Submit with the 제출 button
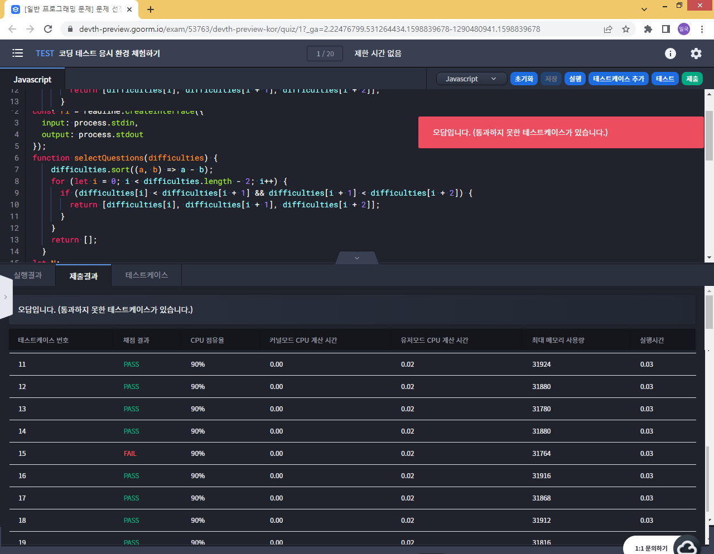The image size is (714, 554). [692, 79]
